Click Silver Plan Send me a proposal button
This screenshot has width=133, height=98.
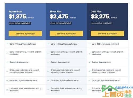point(66,33)
